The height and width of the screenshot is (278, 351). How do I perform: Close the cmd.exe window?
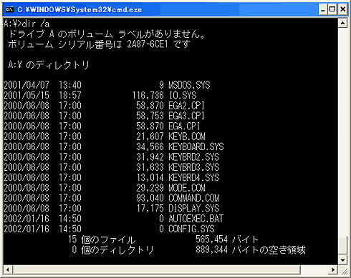(x=342, y=9)
